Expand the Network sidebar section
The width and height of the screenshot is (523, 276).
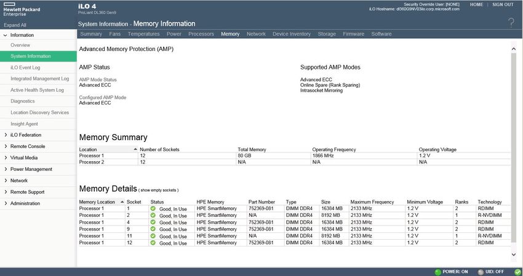coord(6,180)
